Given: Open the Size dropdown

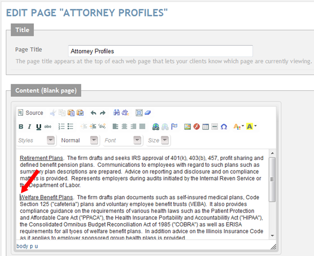Looking at the screenshot, I should [x=159, y=140].
